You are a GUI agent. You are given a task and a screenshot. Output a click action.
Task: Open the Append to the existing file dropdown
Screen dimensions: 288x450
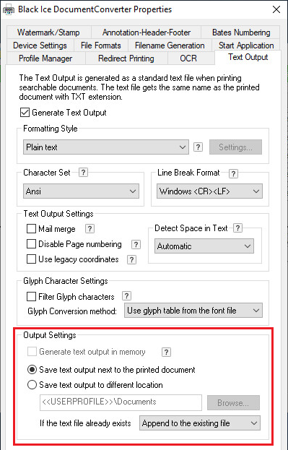[x=200, y=423]
